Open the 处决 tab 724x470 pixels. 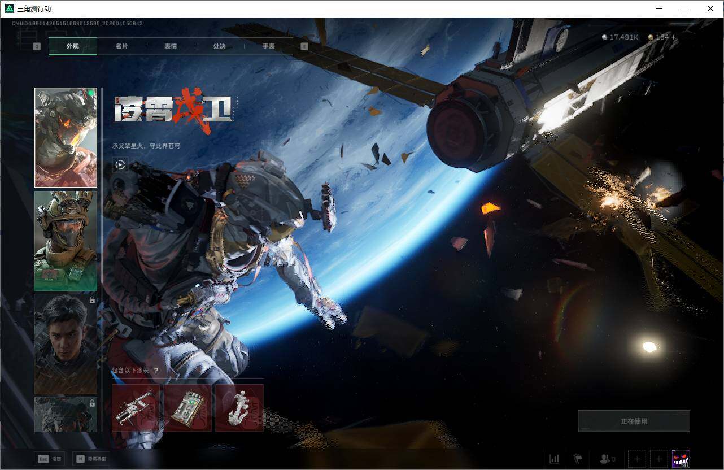click(220, 46)
